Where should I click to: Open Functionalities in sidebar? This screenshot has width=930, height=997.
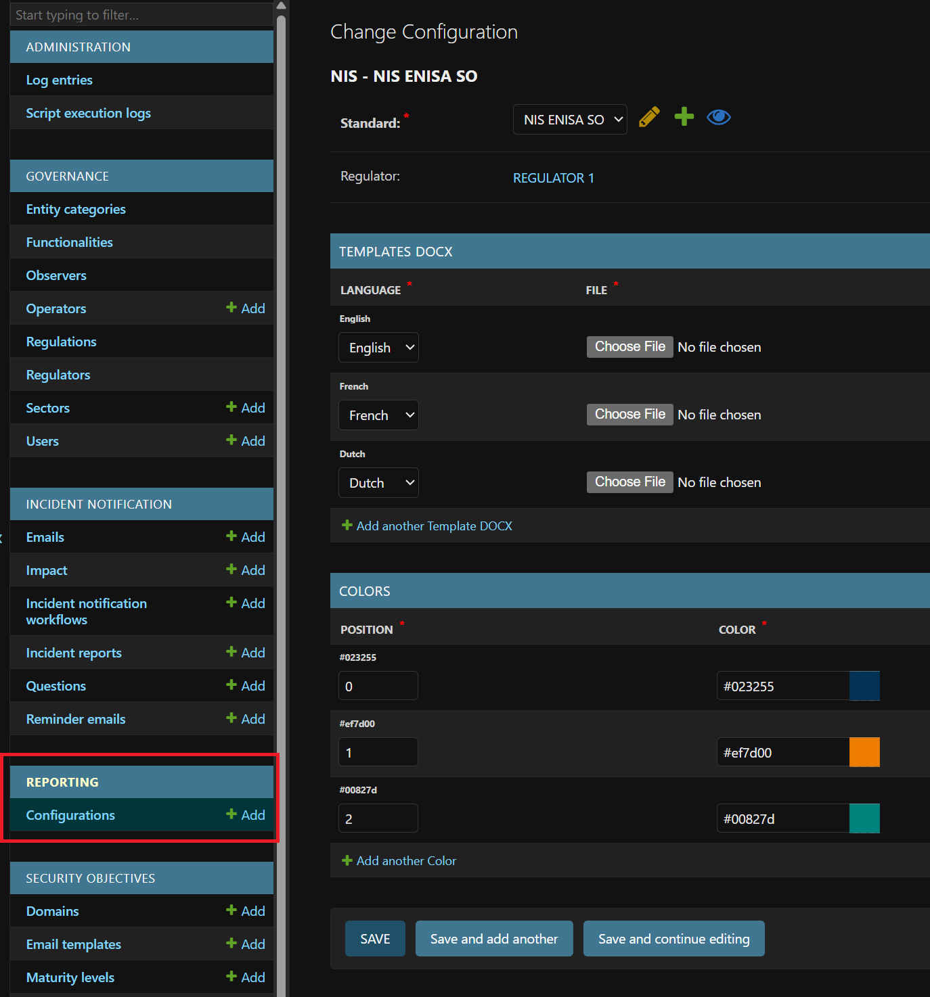pos(70,242)
